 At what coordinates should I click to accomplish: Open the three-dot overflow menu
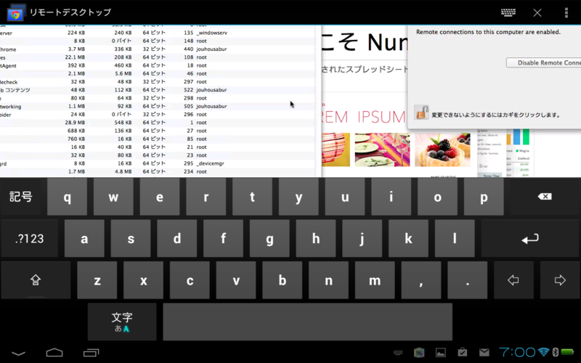566,12
